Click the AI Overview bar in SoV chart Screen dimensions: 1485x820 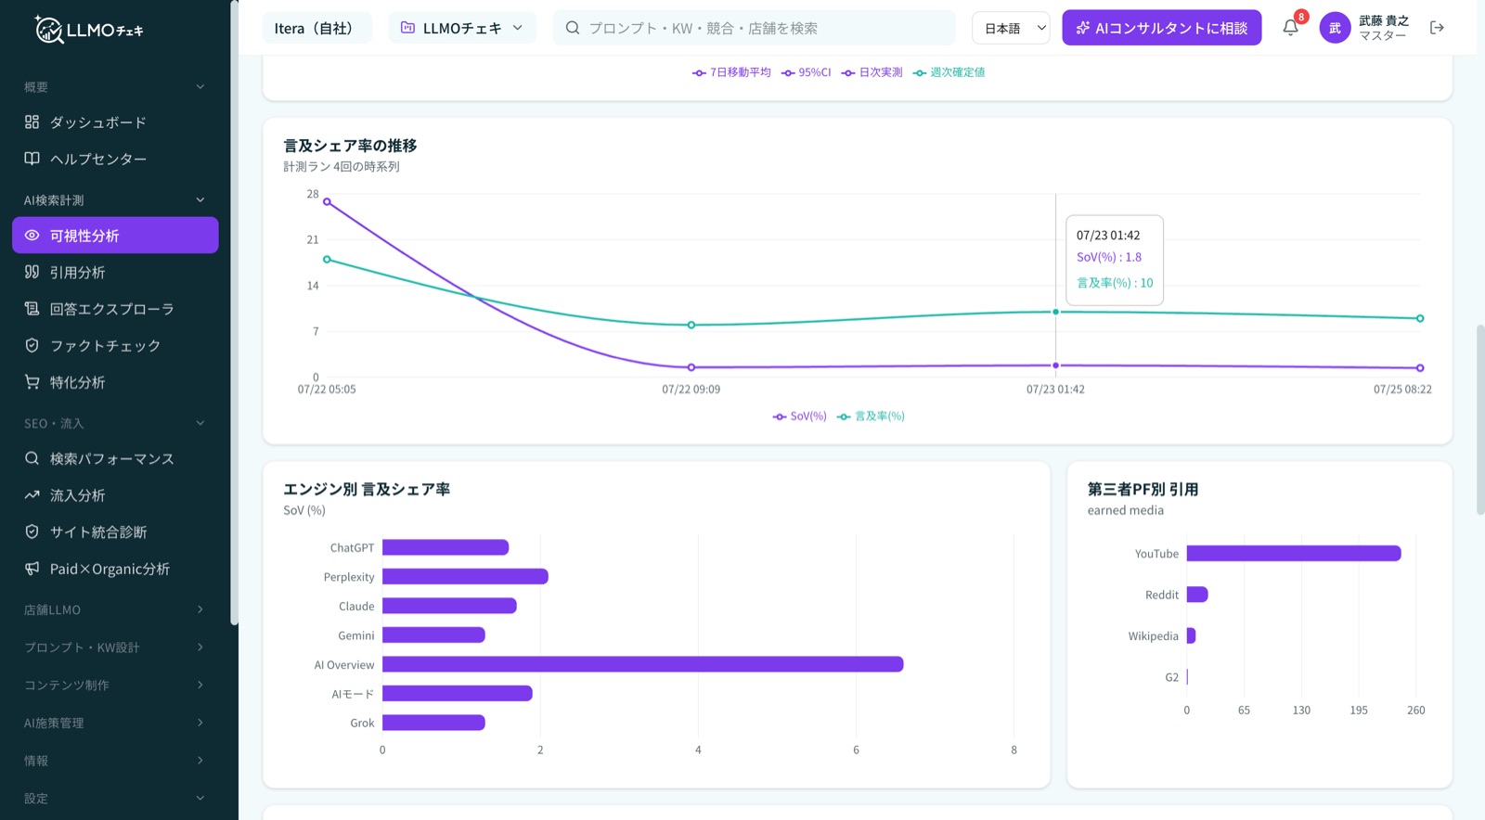pyautogui.click(x=643, y=664)
